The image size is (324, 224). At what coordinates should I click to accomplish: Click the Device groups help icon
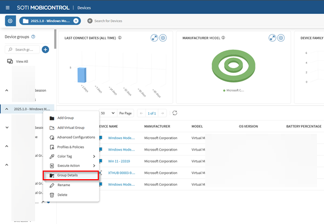point(33,37)
